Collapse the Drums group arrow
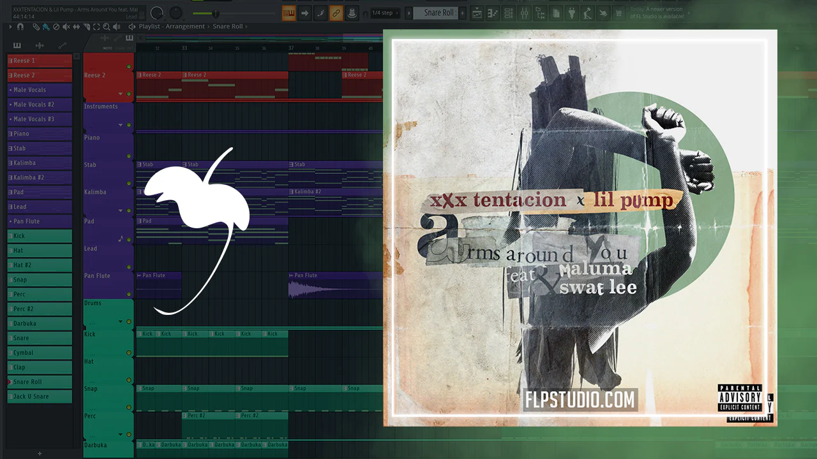817x459 pixels. point(121,322)
